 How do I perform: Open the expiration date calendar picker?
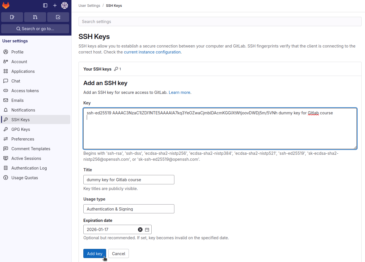pos(147,230)
